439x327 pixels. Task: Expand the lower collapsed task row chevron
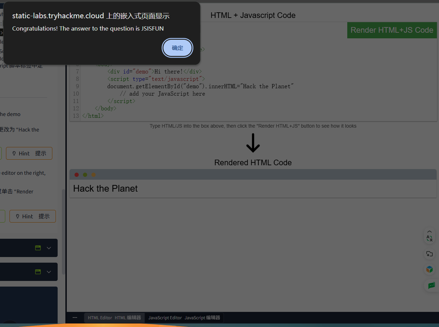point(49,272)
